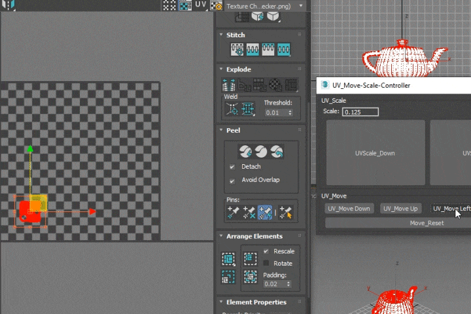The image size is (471, 314).
Task: Click the grid-shaped Flatten icon in Explode
Action: tap(260, 85)
